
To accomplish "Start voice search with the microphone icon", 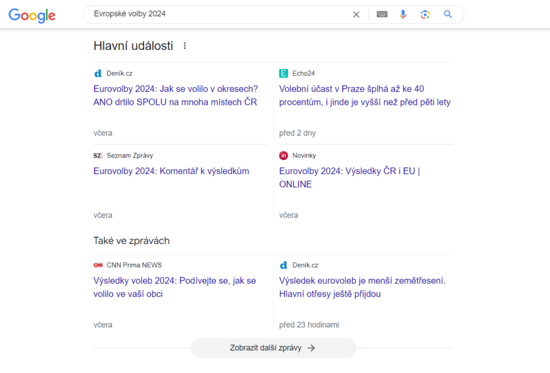I will [x=403, y=15].
